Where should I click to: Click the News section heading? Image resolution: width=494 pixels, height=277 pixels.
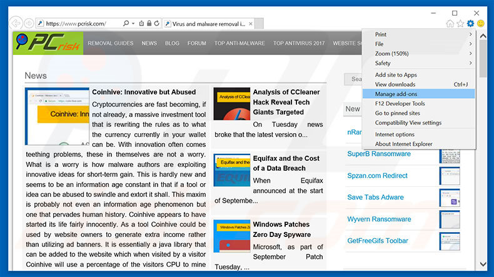(x=36, y=76)
